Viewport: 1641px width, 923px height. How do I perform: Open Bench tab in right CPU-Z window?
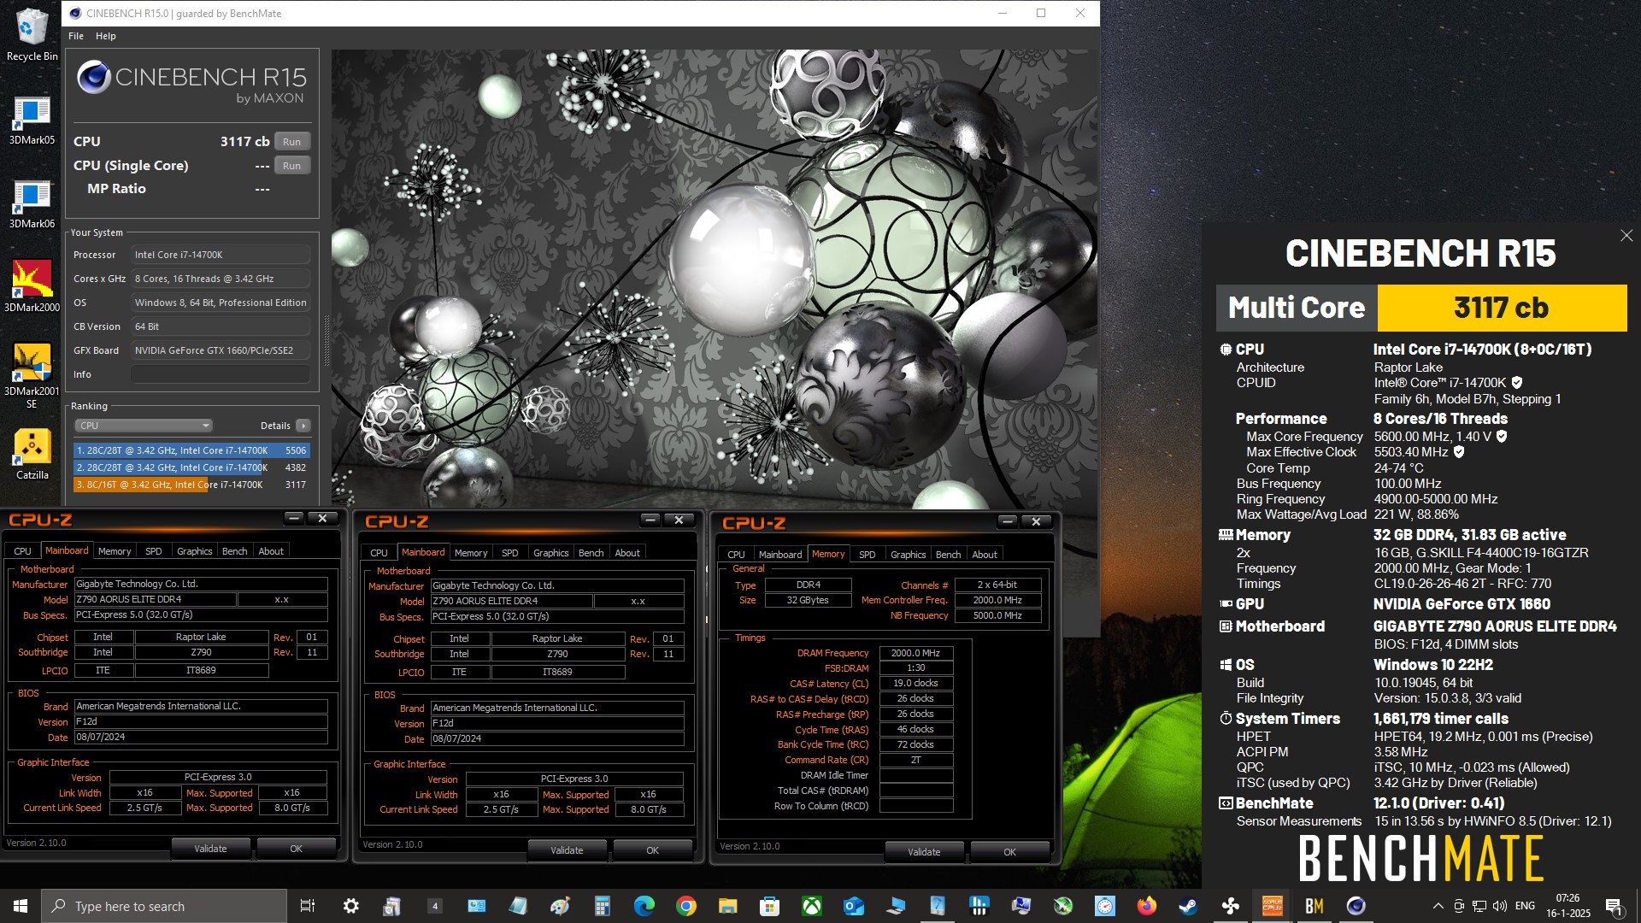(x=948, y=555)
